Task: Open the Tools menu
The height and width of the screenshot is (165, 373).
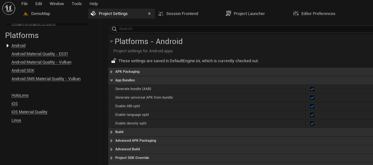Action: coord(76,4)
